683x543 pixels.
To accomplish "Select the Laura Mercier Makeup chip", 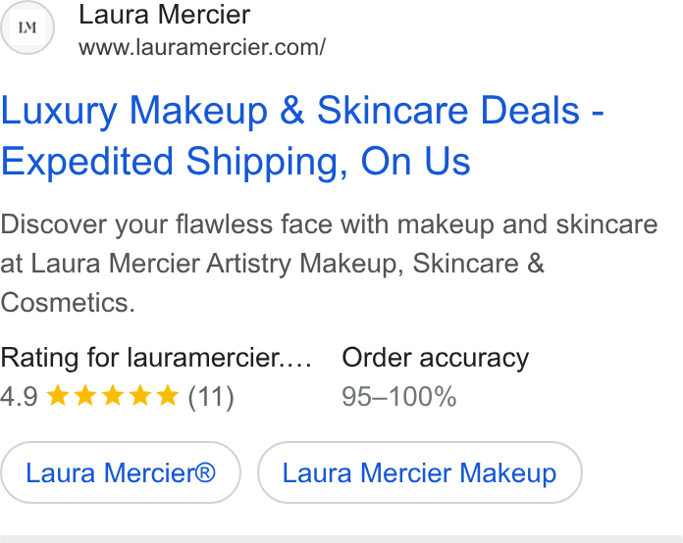I will pos(419,472).
